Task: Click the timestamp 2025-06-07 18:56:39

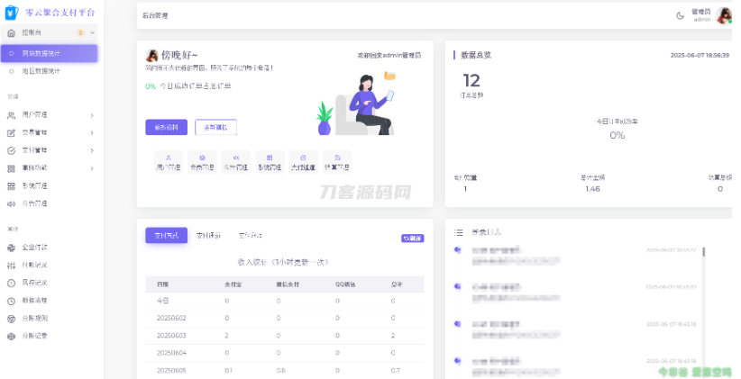Action: pyautogui.click(x=700, y=55)
